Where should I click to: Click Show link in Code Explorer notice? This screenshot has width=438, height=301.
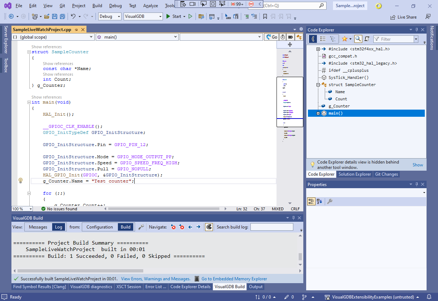click(x=418, y=165)
